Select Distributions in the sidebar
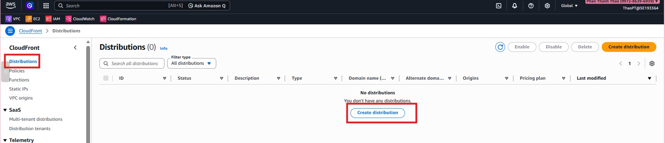The height and width of the screenshot is (143, 665). coord(23,62)
